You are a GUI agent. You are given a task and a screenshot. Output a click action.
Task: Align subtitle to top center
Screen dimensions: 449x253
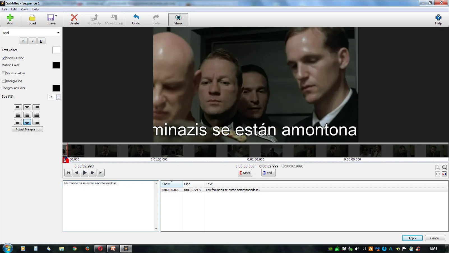tap(27, 107)
